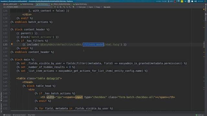Switch to the fields.html.twig editor tab
This screenshot has height=116, width=207.
click(x=27, y=4)
